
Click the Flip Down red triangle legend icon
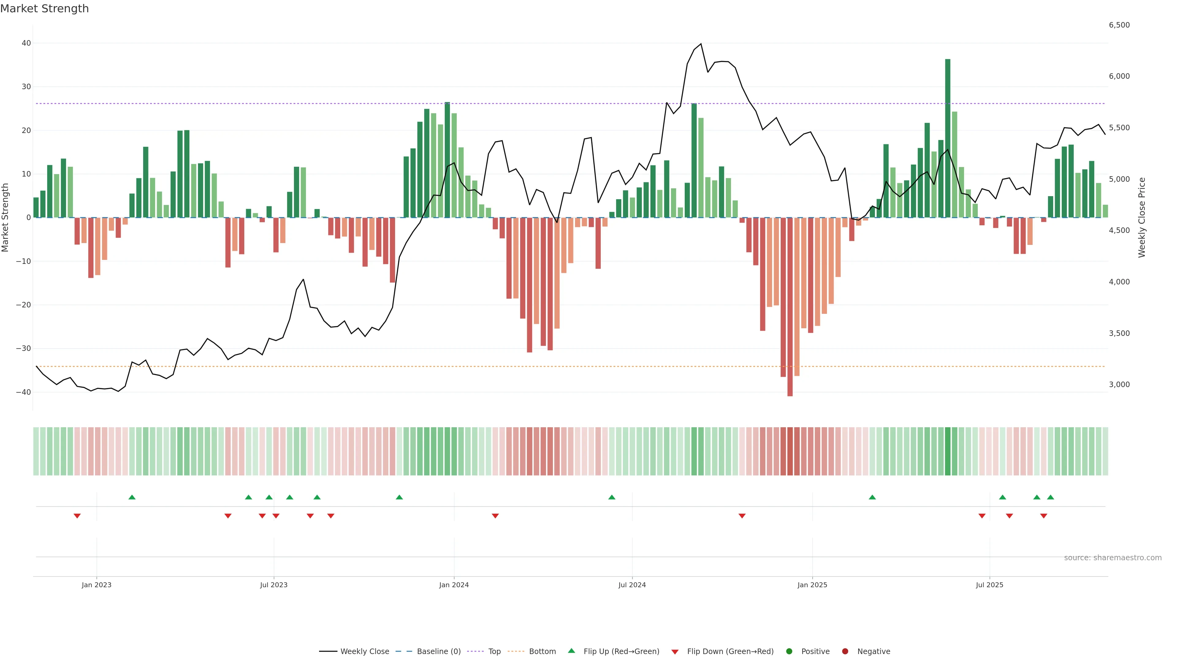tap(675, 652)
